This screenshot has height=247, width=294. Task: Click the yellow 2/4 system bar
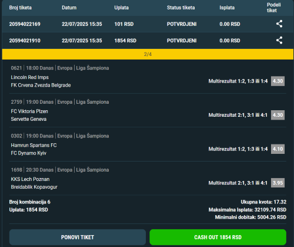coord(148,54)
